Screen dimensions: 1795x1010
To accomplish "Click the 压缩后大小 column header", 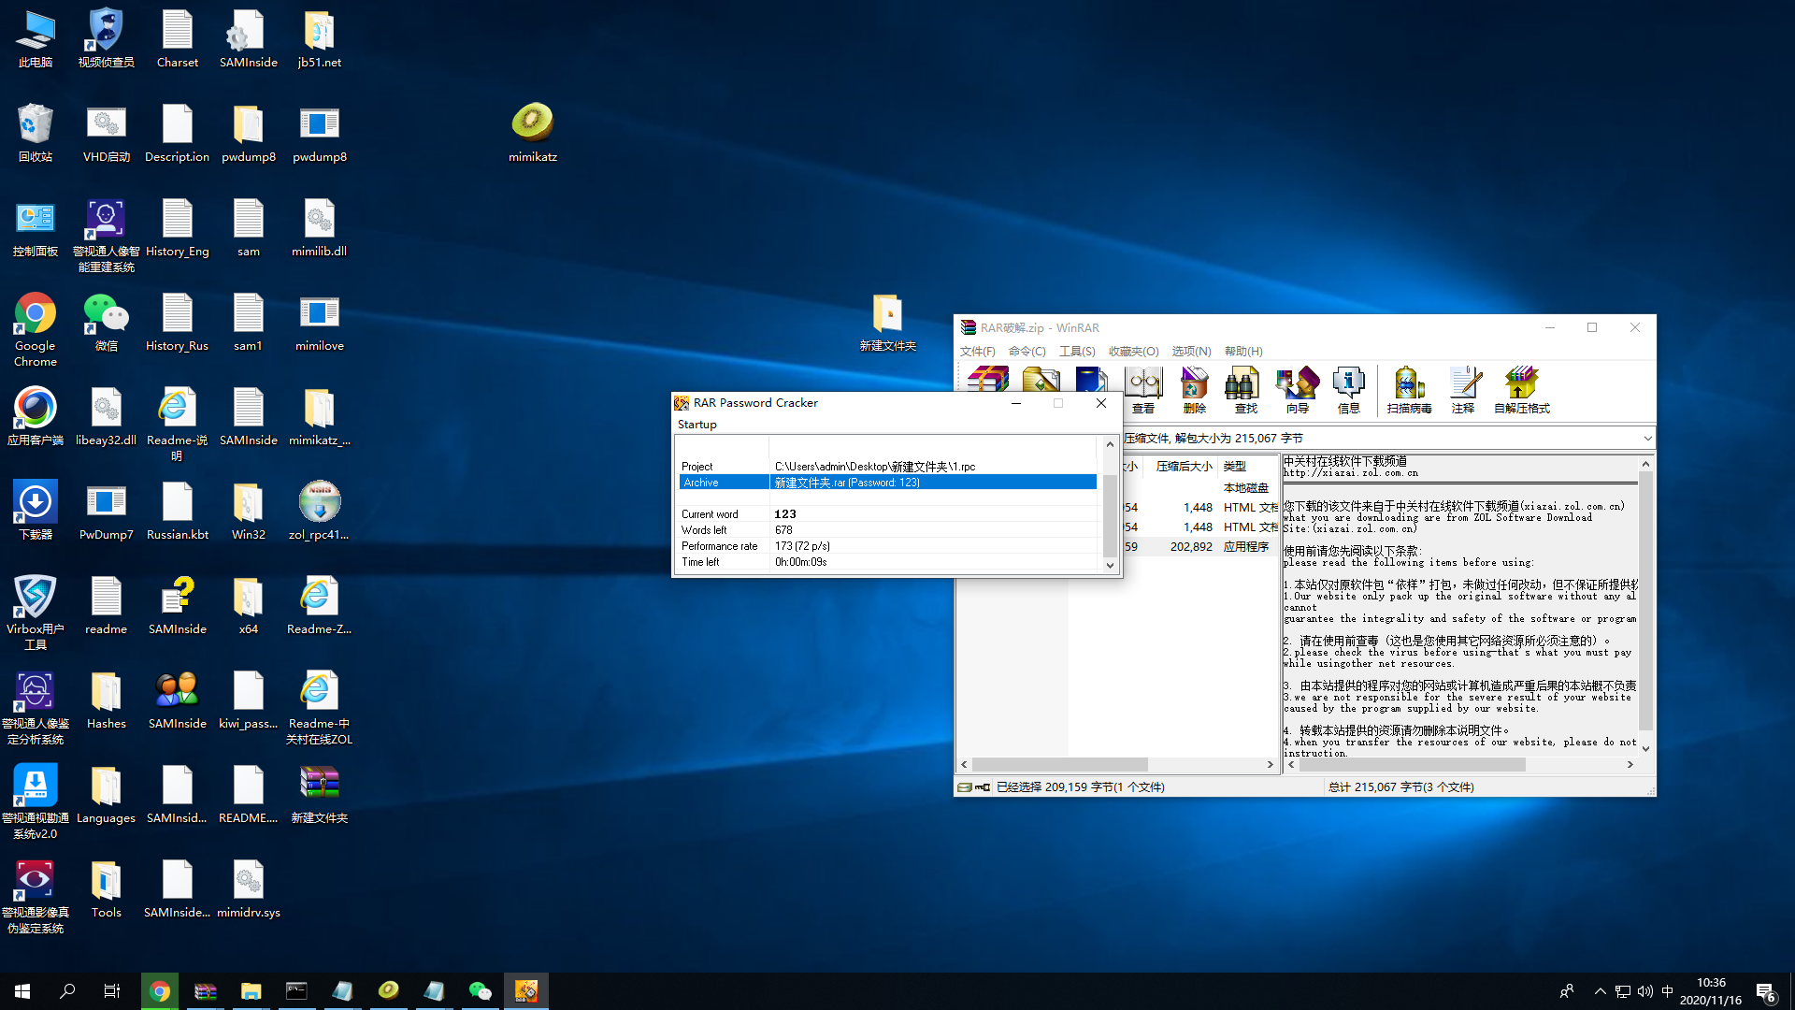I will pos(1183,466).
